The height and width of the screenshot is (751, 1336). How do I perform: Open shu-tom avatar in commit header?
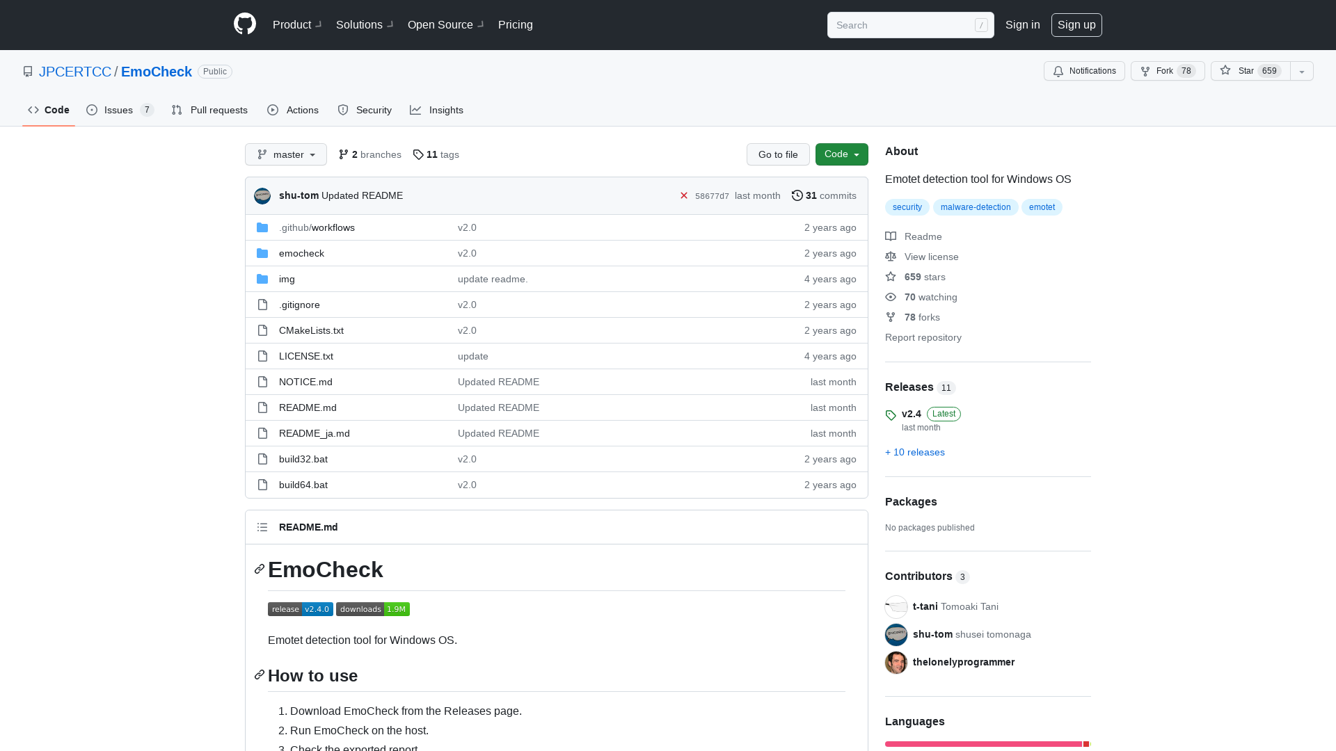click(262, 195)
